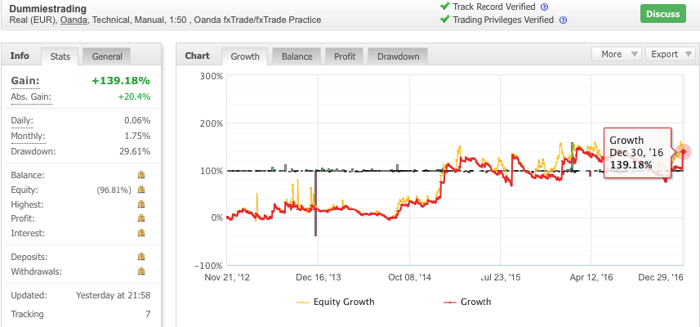The width and height of the screenshot is (700, 327).
Task: Click the Withdrawals row lock icon
Action: click(141, 271)
